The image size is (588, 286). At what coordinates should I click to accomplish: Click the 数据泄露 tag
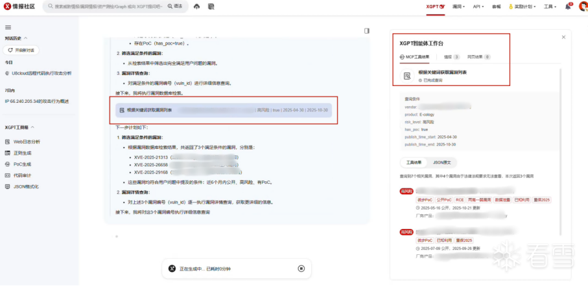[x=502, y=201]
